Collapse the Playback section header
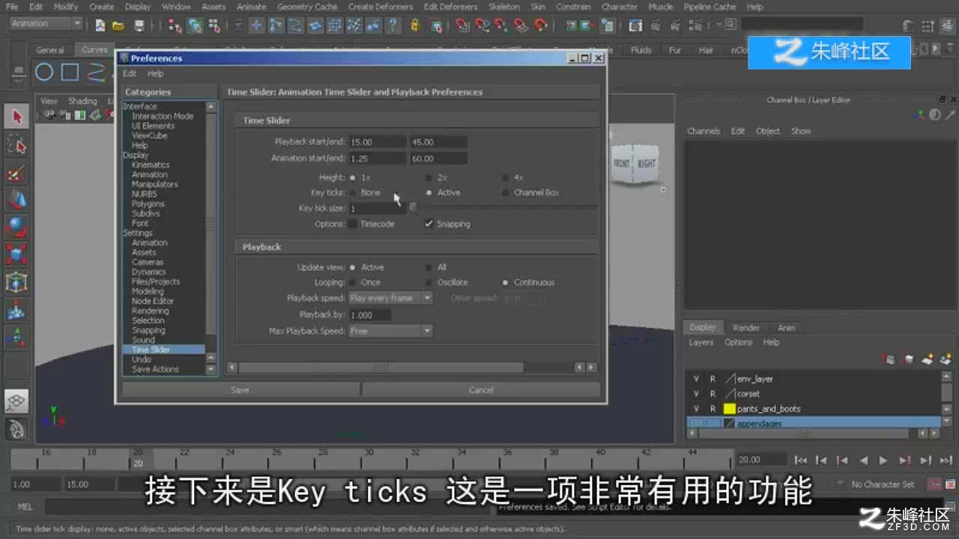The image size is (959, 539). [x=417, y=247]
